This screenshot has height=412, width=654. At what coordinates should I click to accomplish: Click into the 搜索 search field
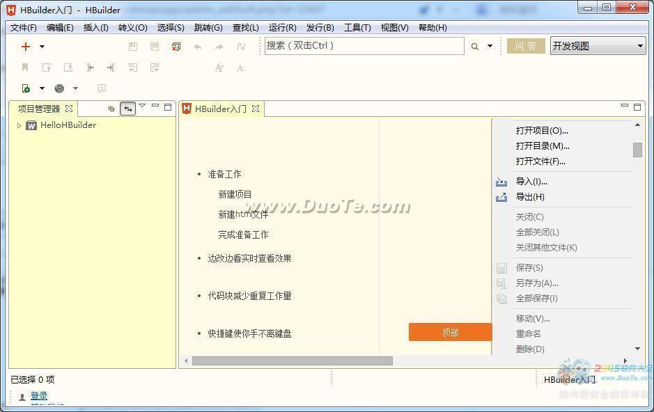[364, 46]
